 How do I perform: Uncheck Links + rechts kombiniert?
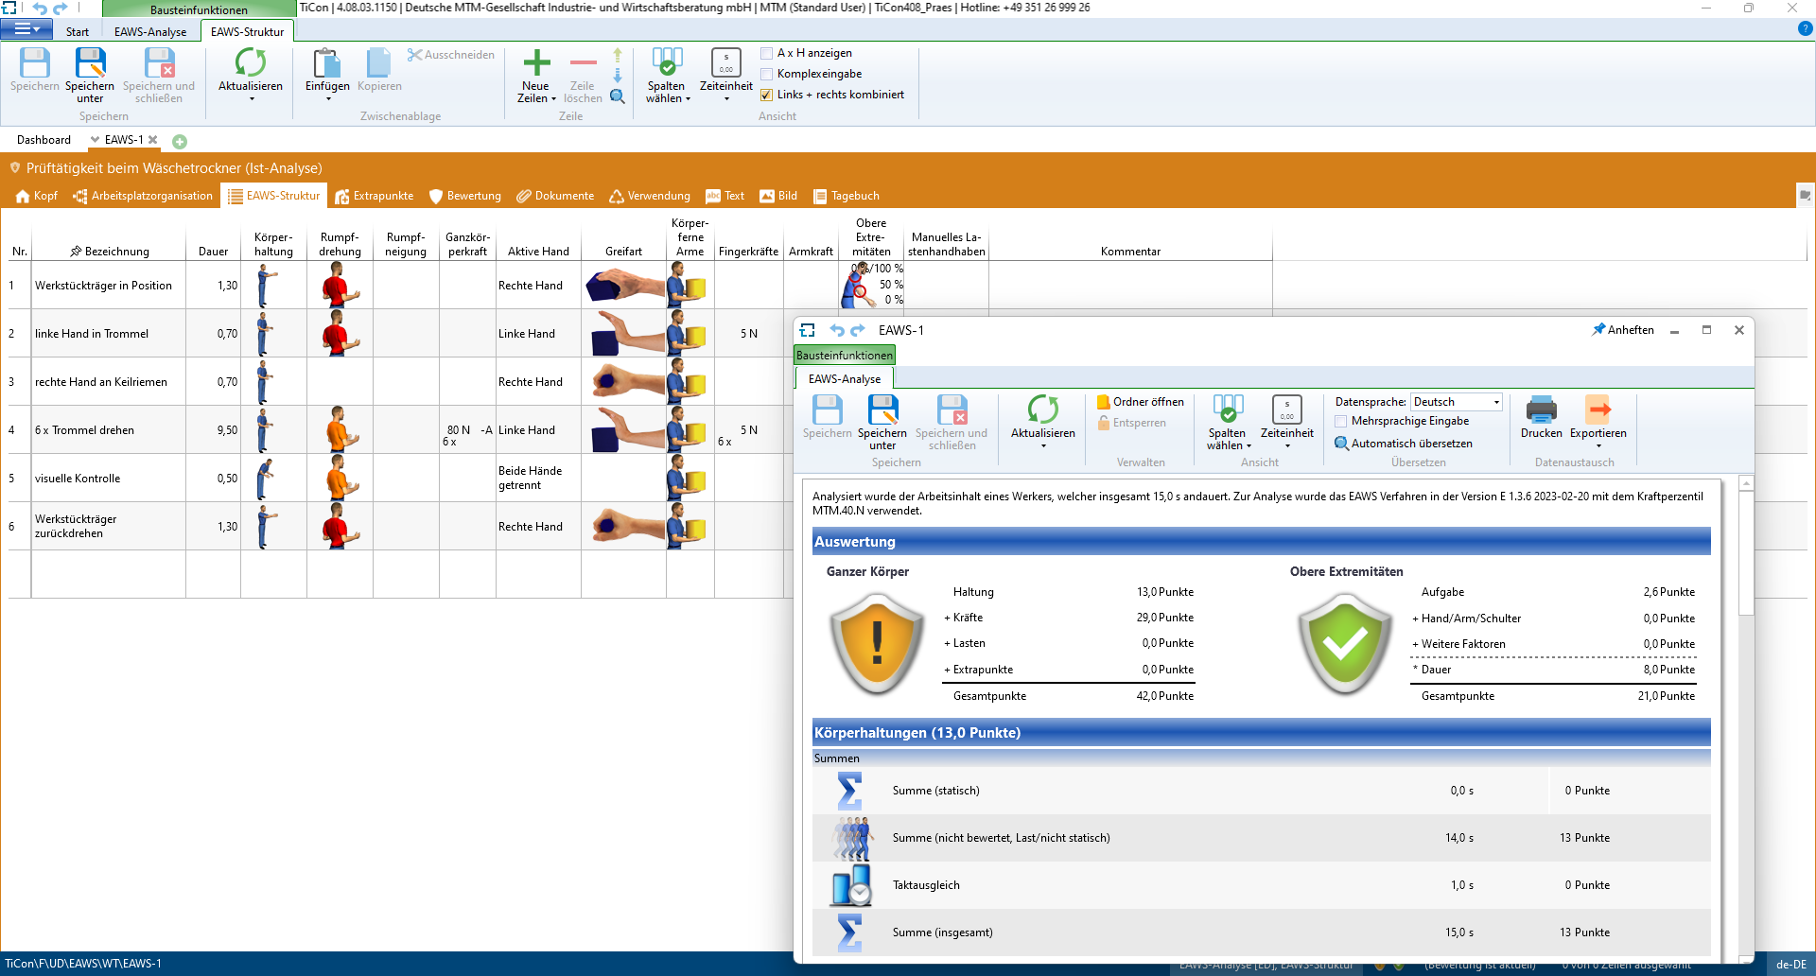pos(767,95)
